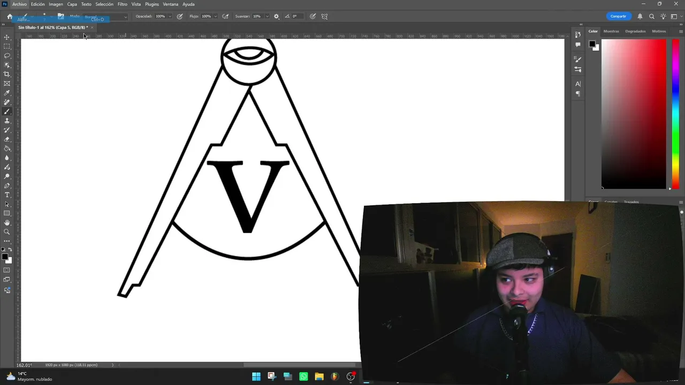Select the Eraser tool

coord(7,139)
